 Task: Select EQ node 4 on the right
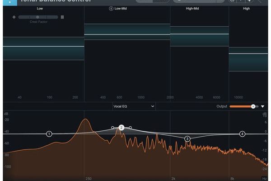[x=243, y=134]
